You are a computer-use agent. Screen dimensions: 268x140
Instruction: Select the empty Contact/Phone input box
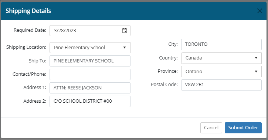click(x=90, y=74)
